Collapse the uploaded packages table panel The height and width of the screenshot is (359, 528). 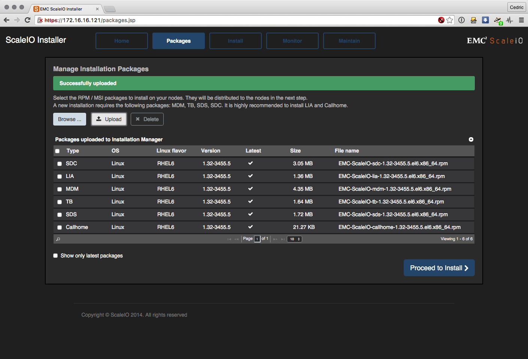point(471,139)
